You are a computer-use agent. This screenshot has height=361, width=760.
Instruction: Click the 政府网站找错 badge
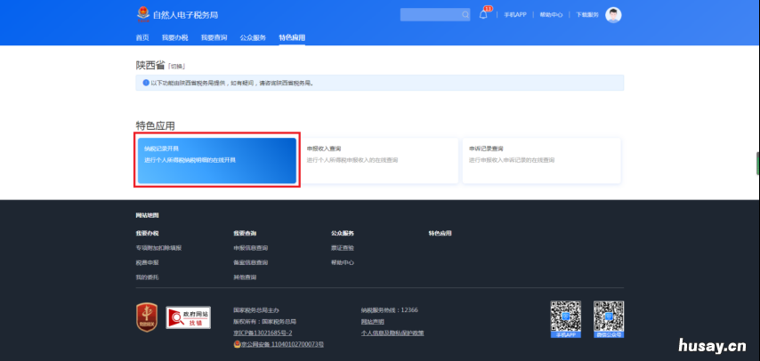[x=188, y=317]
